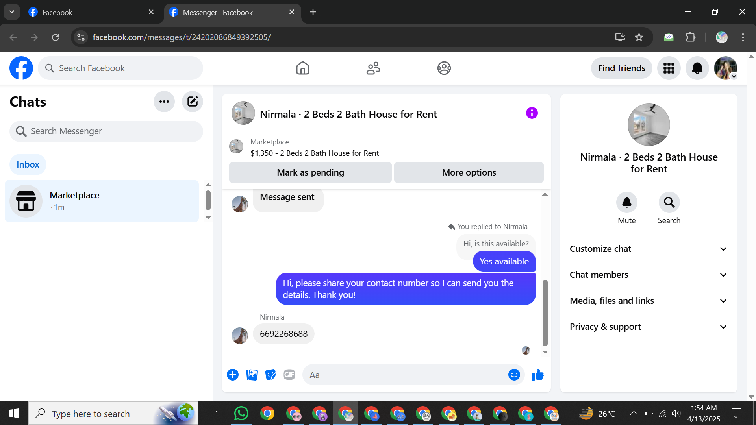Open site information icon in address bar
756x425 pixels.
click(81, 37)
